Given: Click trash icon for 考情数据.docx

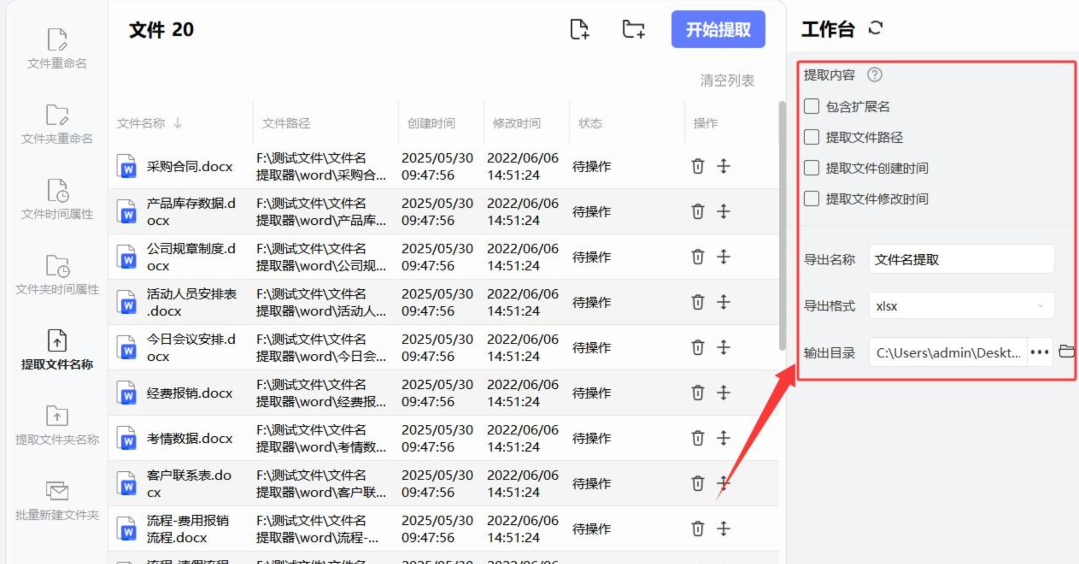Looking at the screenshot, I should [x=698, y=438].
